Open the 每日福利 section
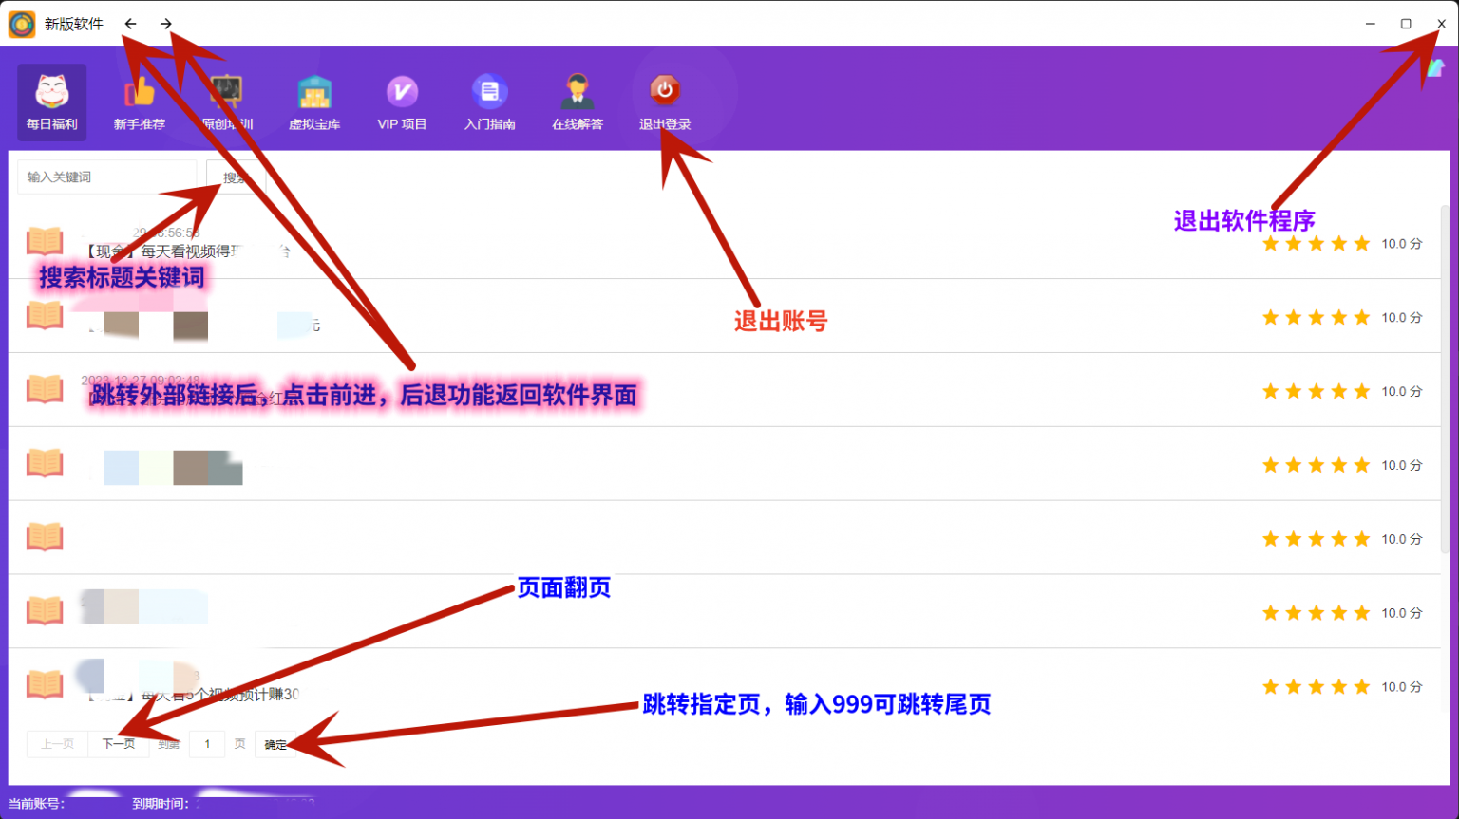Screen dimensions: 1459x819 [x=50, y=101]
